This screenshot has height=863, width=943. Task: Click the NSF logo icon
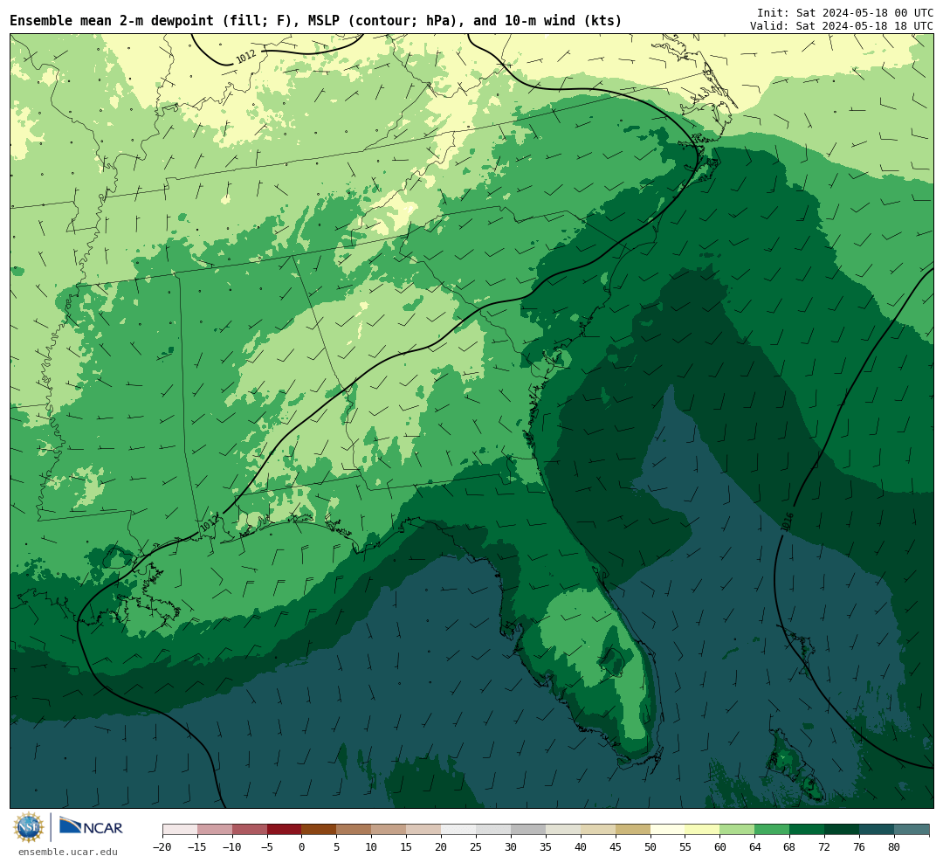28,827
